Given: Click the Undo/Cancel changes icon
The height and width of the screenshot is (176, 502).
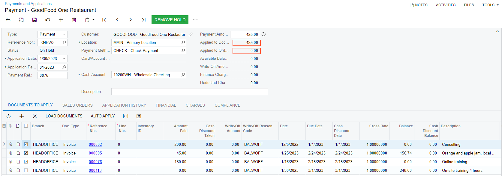Looking at the screenshot, I should click(x=48, y=20).
